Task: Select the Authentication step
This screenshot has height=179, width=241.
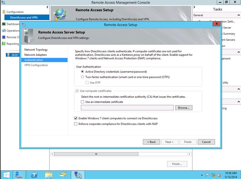Action: pyautogui.click(x=45, y=60)
